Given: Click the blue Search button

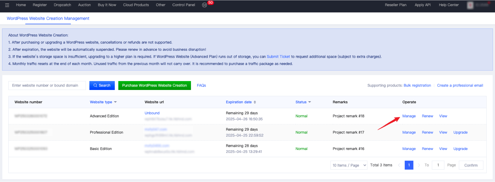Looking at the screenshot, I should click(x=102, y=85).
